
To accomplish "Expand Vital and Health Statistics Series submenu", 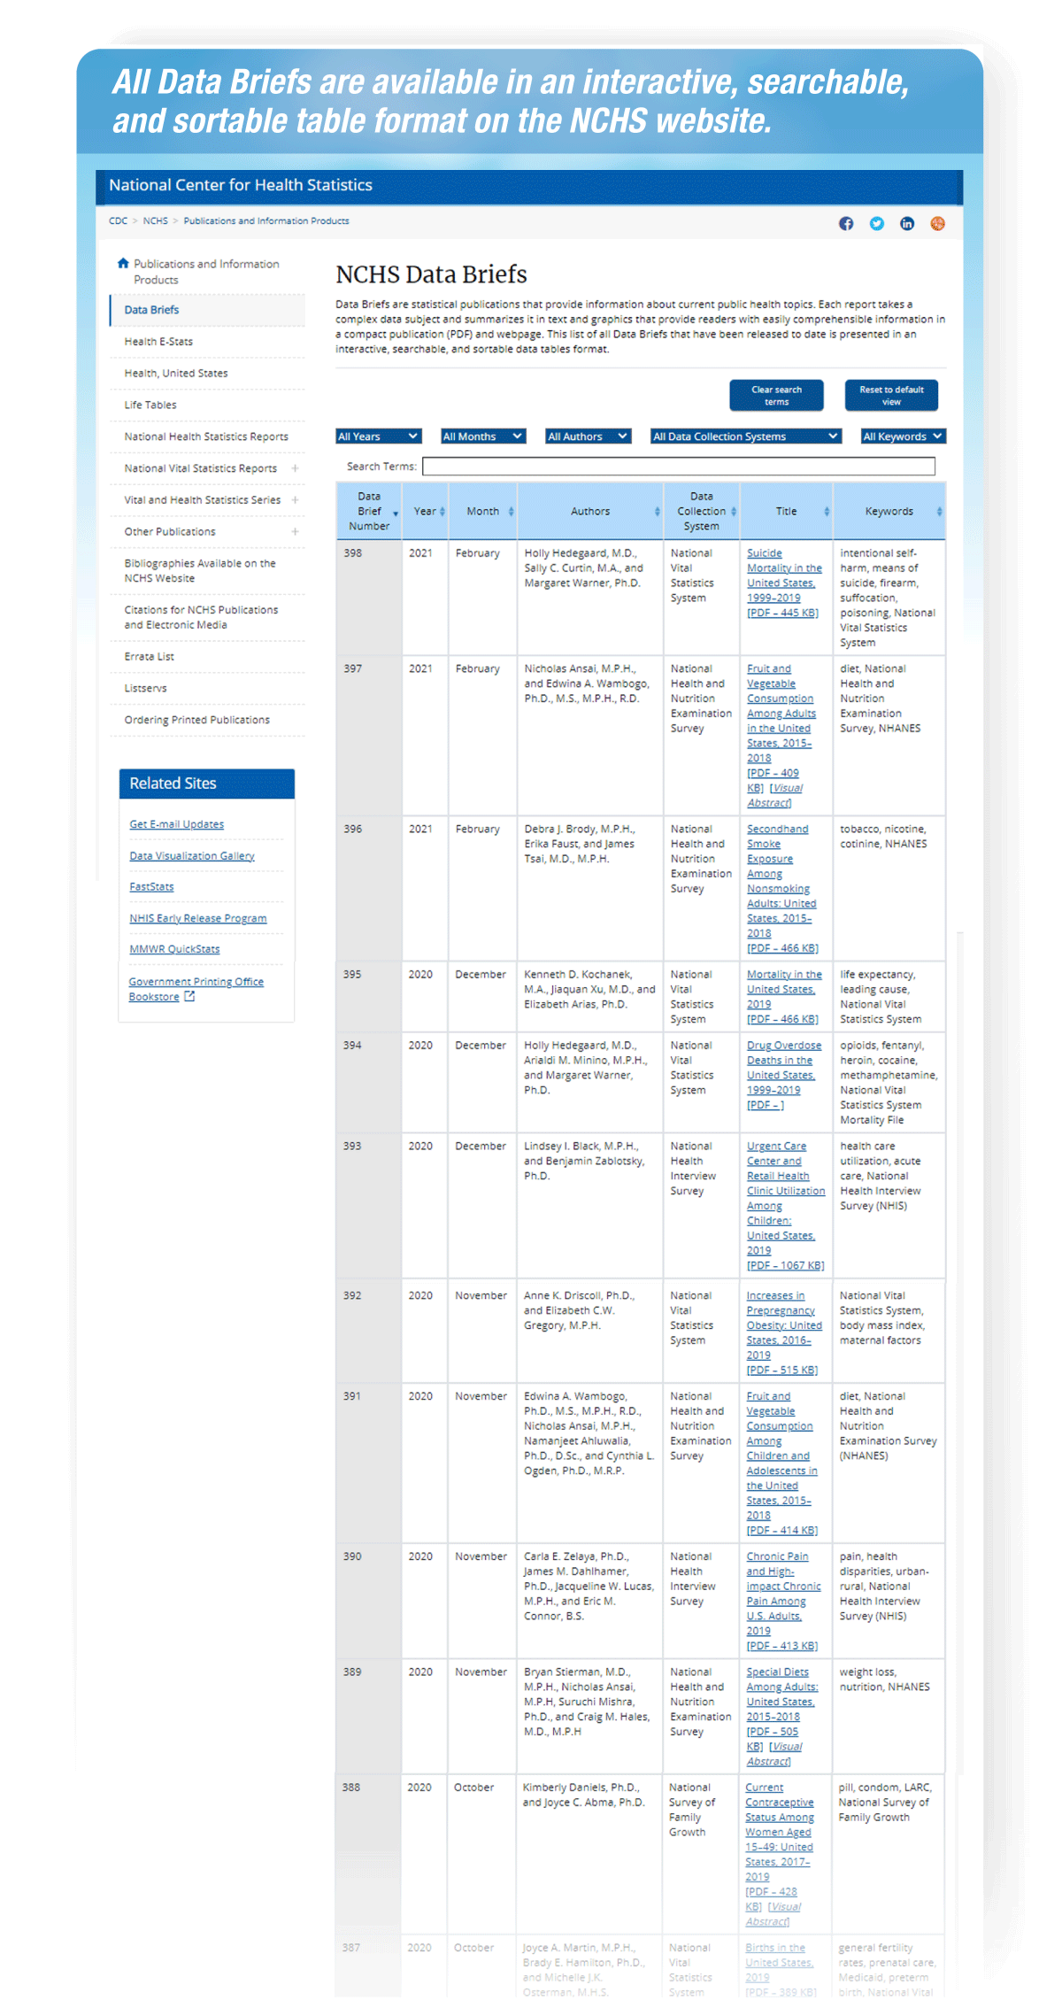I will [295, 500].
